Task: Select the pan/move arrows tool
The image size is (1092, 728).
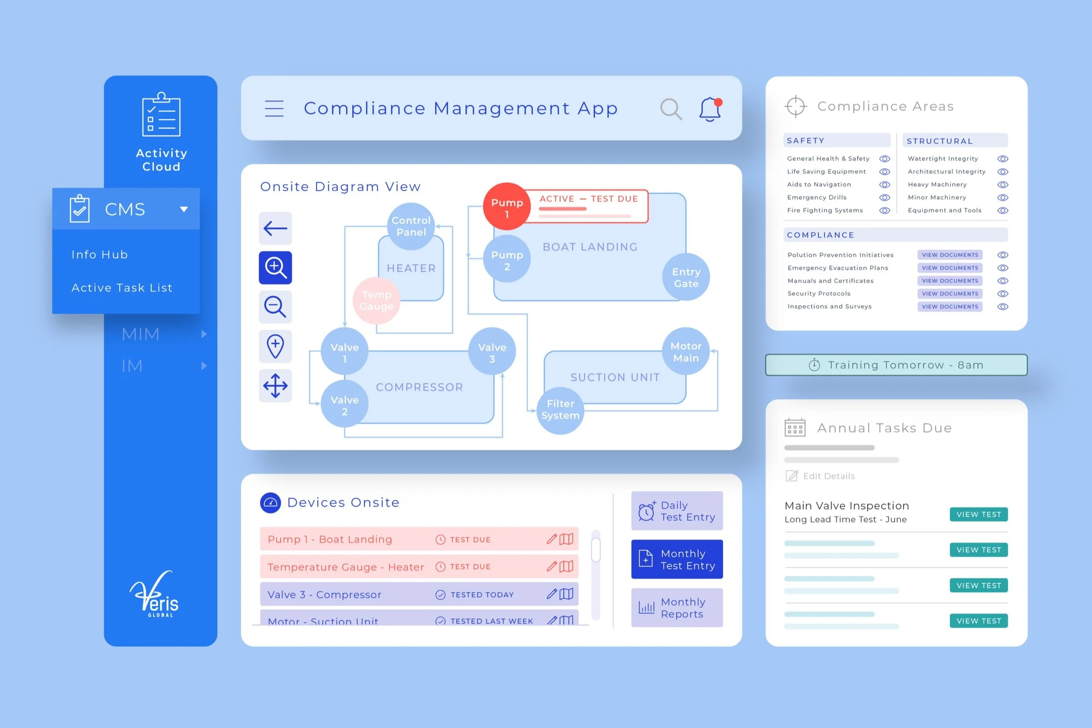Action: (276, 385)
